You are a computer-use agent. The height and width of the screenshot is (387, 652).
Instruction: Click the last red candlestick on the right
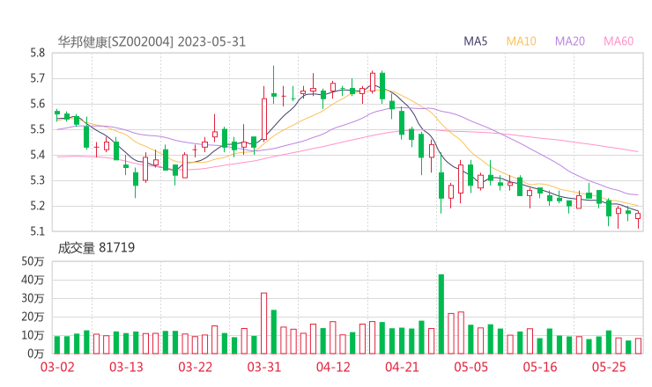(x=638, y=218)
